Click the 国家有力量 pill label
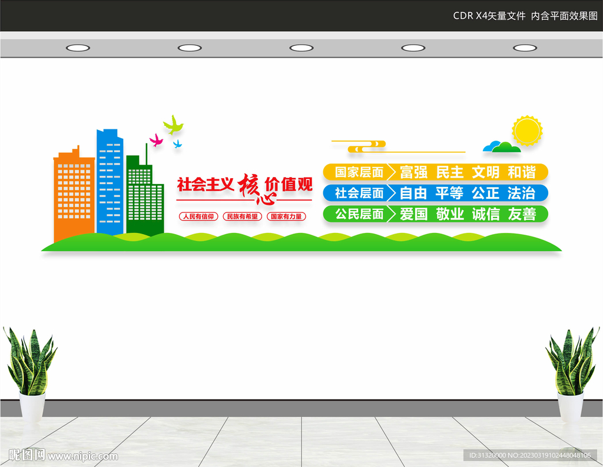The width and height of the screenshot is (603, 467). point(287,216)
